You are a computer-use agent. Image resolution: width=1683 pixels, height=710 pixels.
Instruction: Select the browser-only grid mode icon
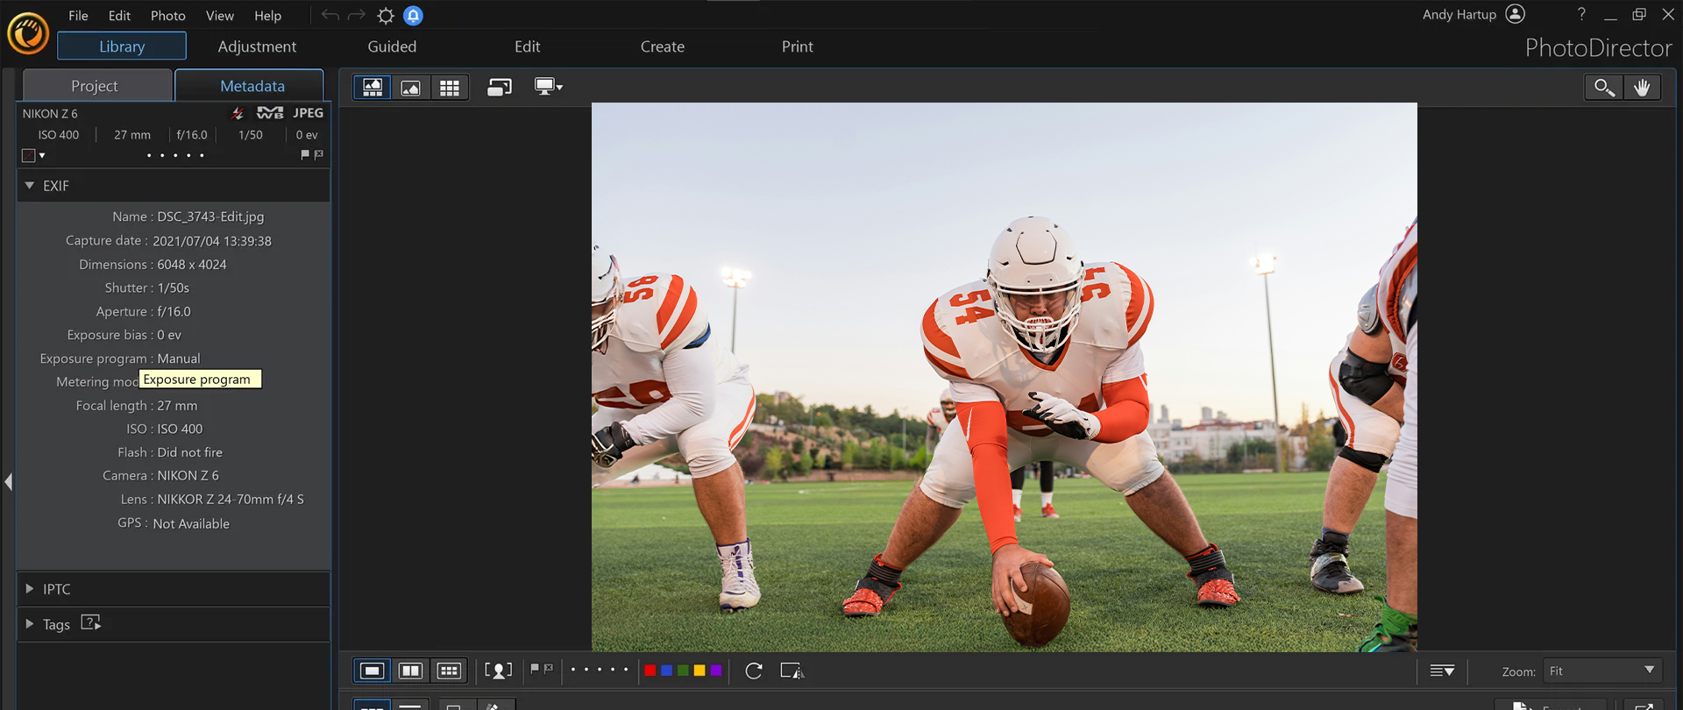(x=450, y=87)
